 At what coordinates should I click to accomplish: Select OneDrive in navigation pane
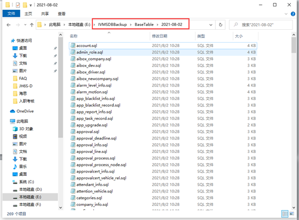tap(25, 111)
